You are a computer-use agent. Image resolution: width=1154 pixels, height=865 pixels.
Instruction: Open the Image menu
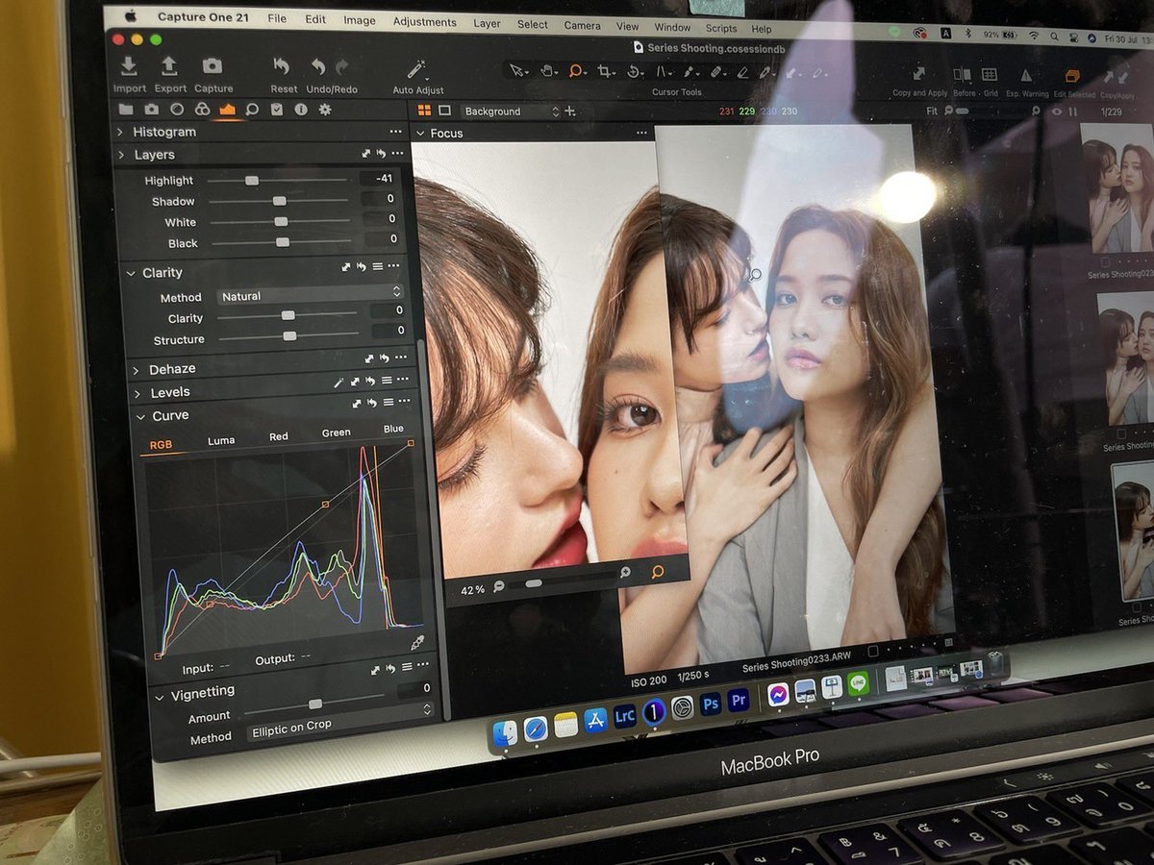point(360,20)
